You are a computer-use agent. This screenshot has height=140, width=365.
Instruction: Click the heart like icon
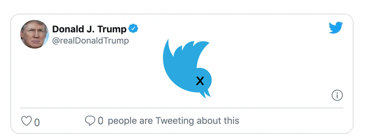[x=26, y=121]
